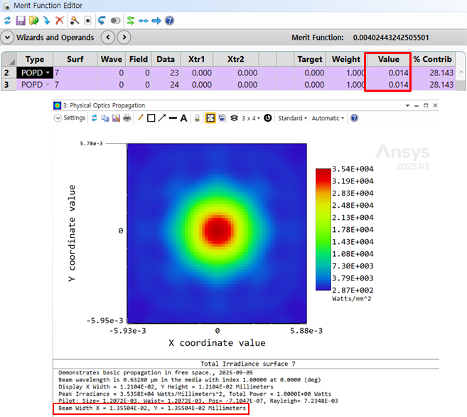Select the rectangle annotation tool
This screenshot has height=417, width=467.
pos(151,118)
